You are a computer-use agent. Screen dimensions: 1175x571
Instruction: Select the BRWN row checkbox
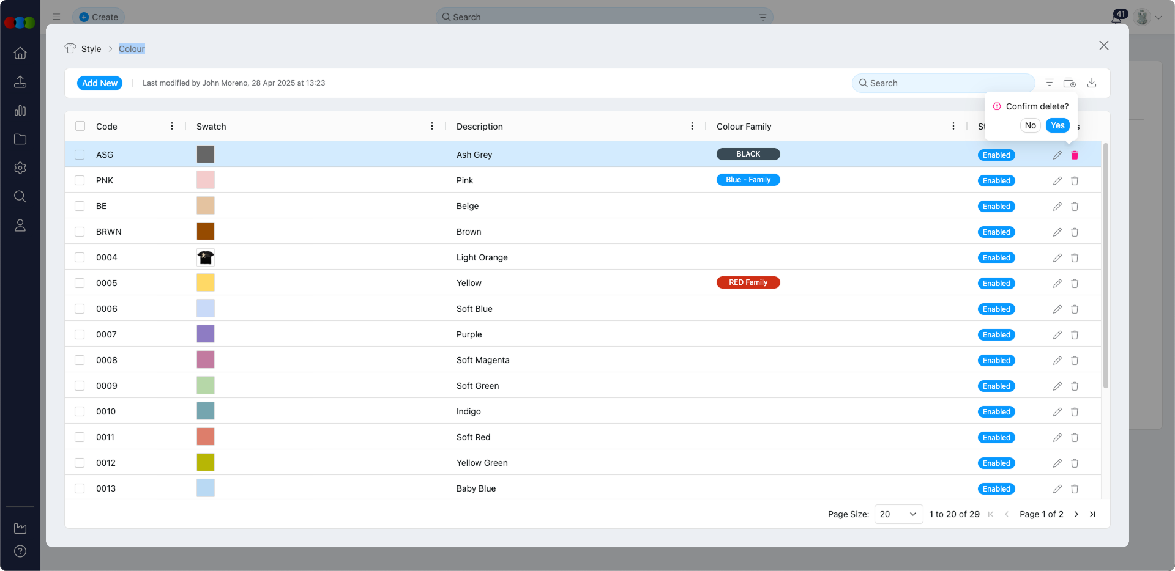pos(80,232)
